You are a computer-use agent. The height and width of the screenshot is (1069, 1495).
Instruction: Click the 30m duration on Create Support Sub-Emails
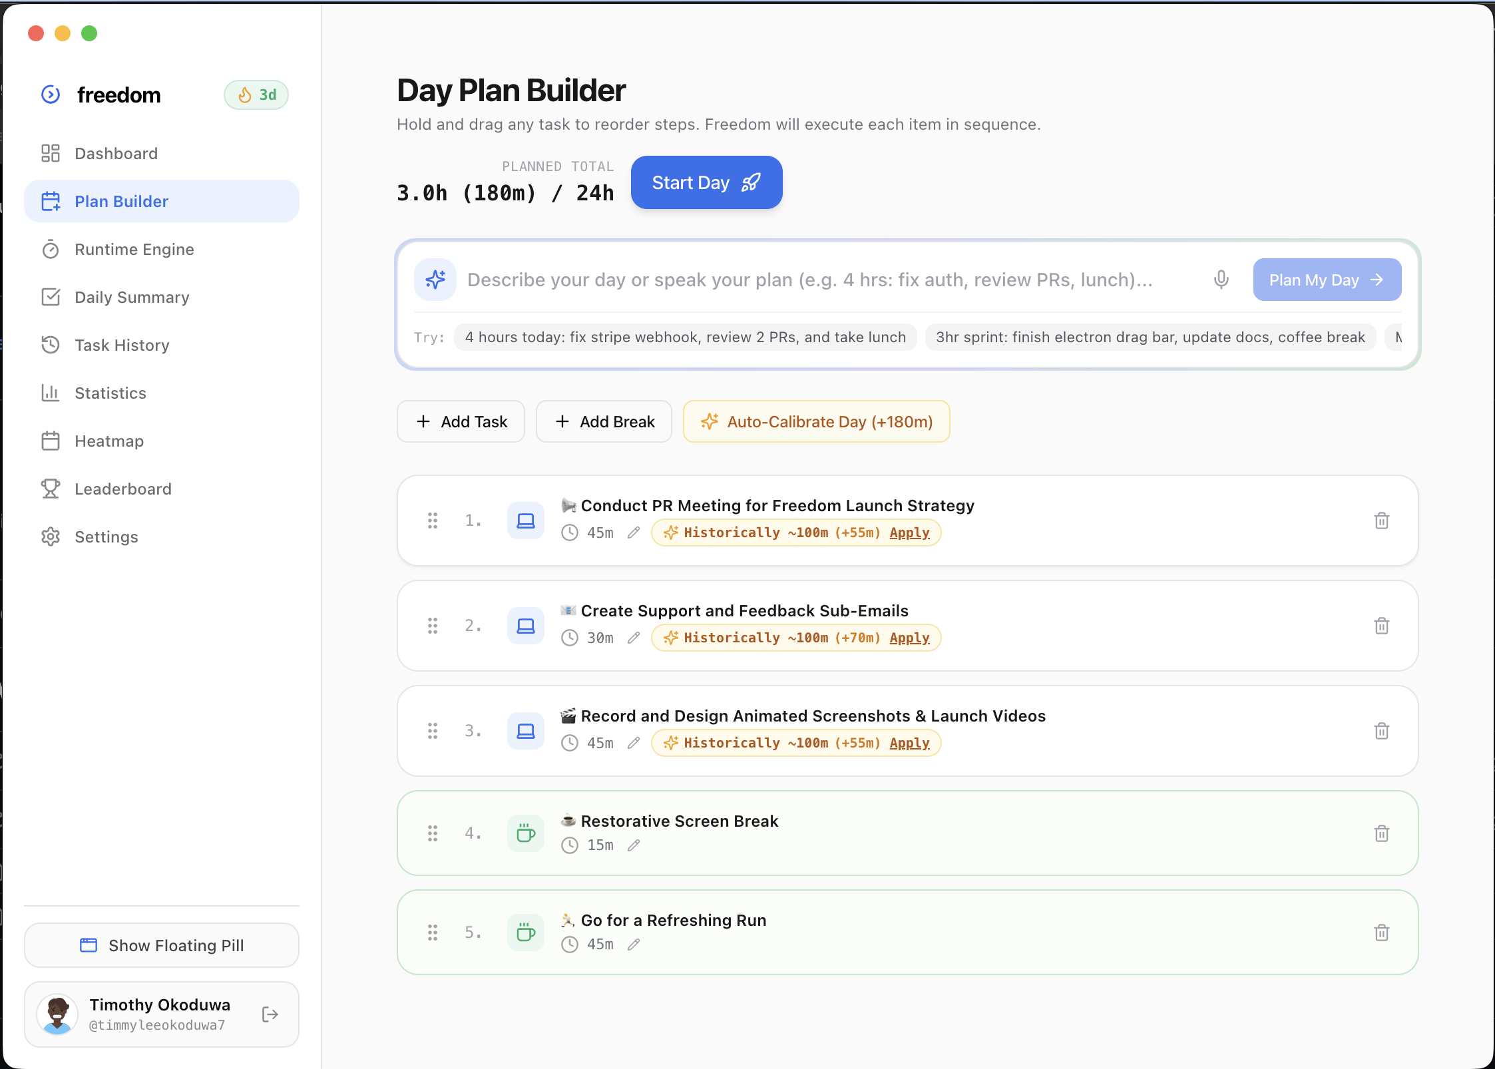pyautogui.click(x=600, y=638)
